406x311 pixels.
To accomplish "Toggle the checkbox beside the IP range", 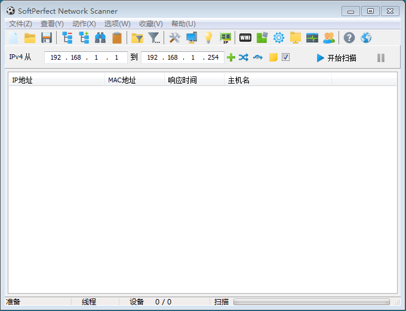I will [x=286, y=57].
